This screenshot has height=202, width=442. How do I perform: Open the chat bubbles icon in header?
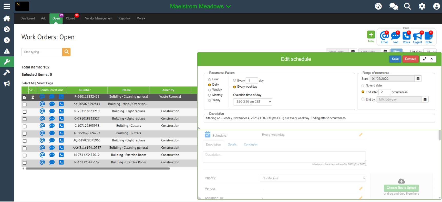pyautogui.click(x=393, y=6)
